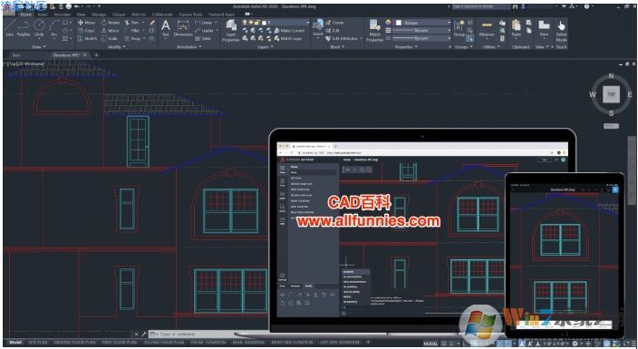Click Make Current layer button

tap(289, 31)
